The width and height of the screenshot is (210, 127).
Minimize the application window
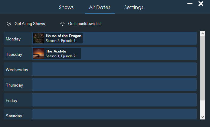[190, 4]
